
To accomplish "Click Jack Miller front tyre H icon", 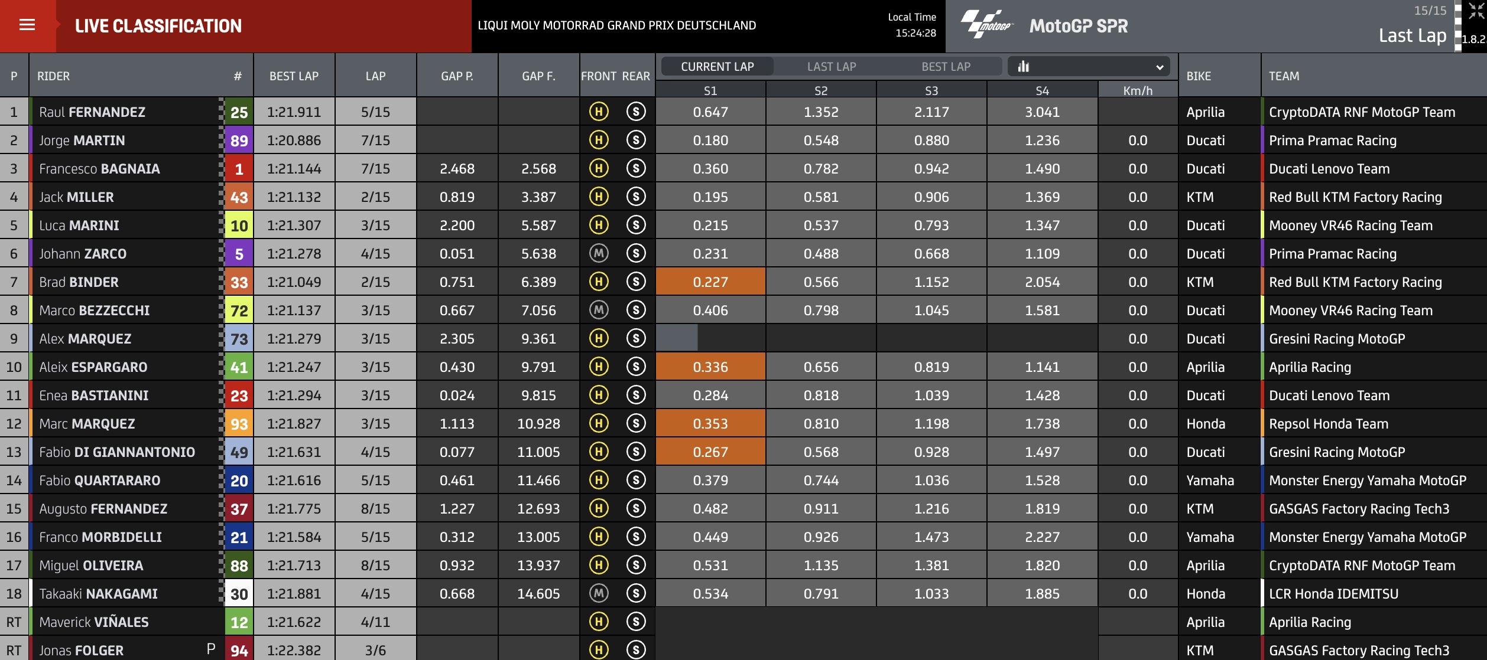I will tap(599, 197).
